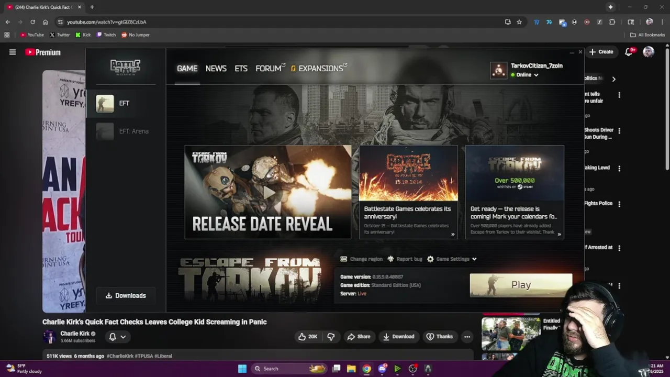This screenshot has width=670, height=377.
Task: Open weather widget on taskbar
Action: tap(24, 369)
